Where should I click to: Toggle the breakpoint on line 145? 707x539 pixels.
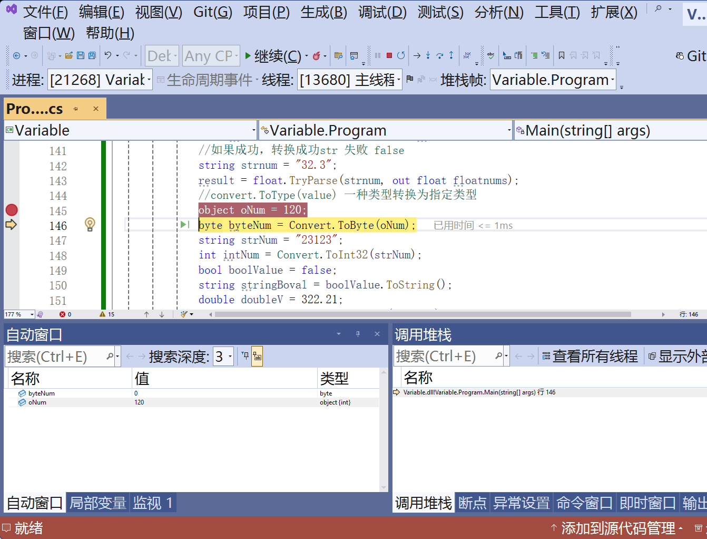[x=12, y=210]
